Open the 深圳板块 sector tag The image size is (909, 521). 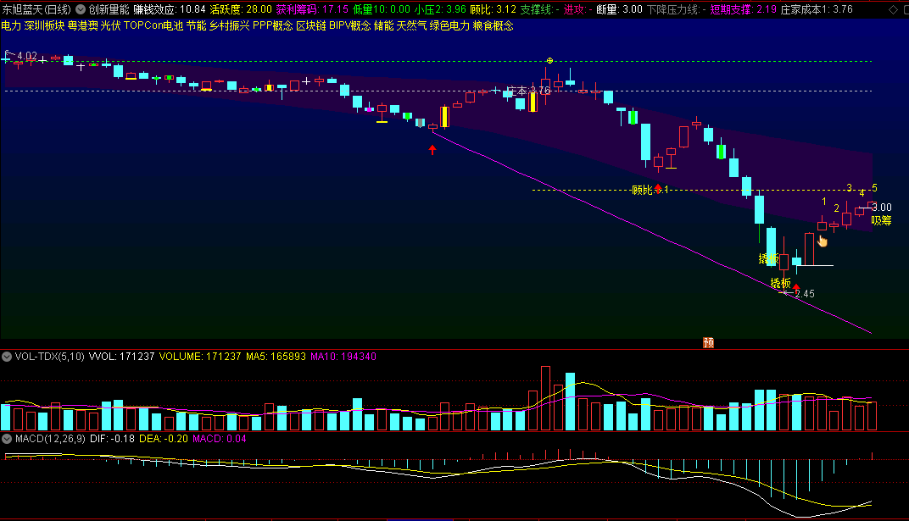point(44,25)
